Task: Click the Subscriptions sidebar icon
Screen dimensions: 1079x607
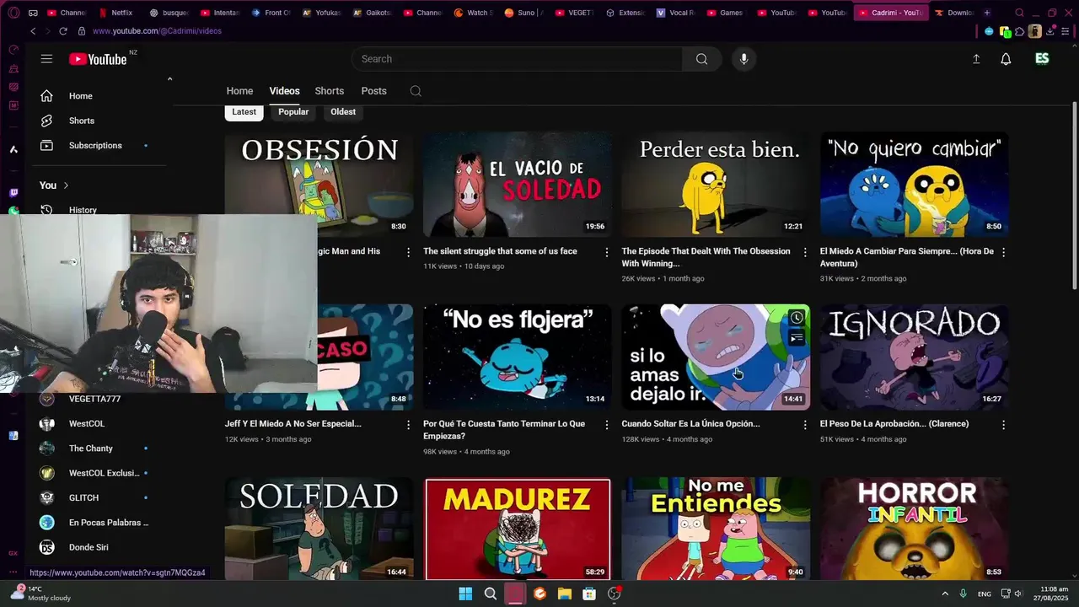Action: tap(47, 145)
